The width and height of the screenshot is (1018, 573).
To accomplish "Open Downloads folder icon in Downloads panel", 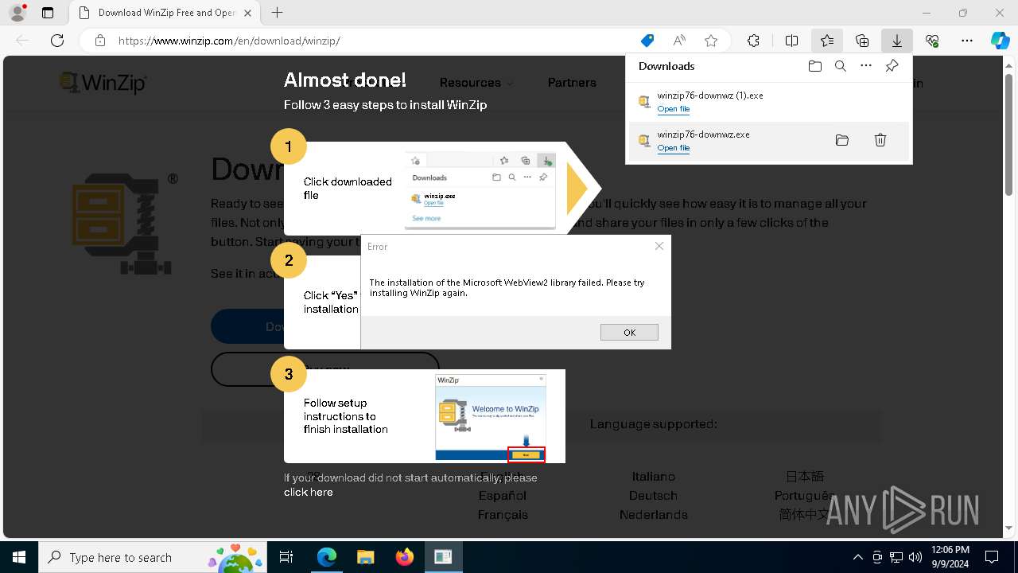I will tap(814, 66).
